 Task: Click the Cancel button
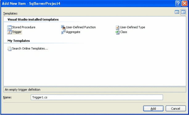pos(176,109)
